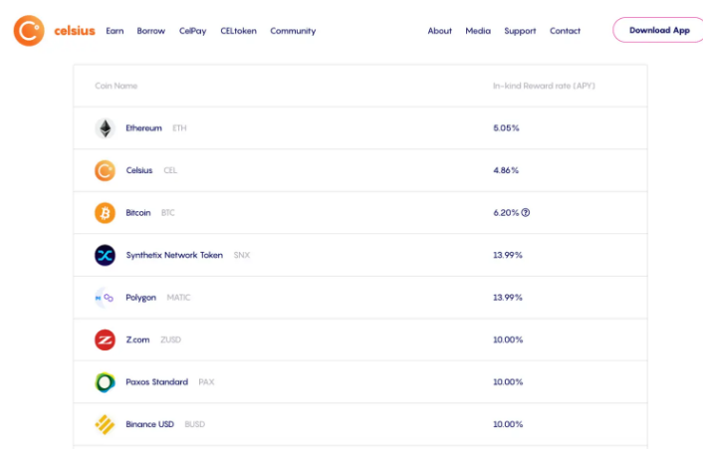Click the Coin Name column header
Image resolution: width=703 pixels, height=449 pixels.
(116, 86)
